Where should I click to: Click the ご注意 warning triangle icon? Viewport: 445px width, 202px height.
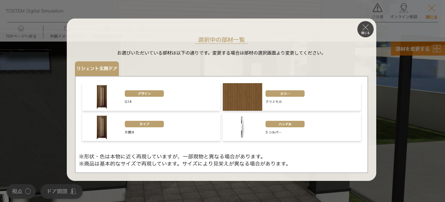[x=377, y=7]
